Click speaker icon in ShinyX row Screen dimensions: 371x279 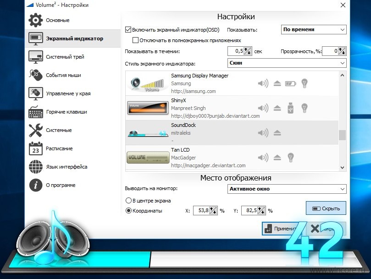[x=263, y=108]
